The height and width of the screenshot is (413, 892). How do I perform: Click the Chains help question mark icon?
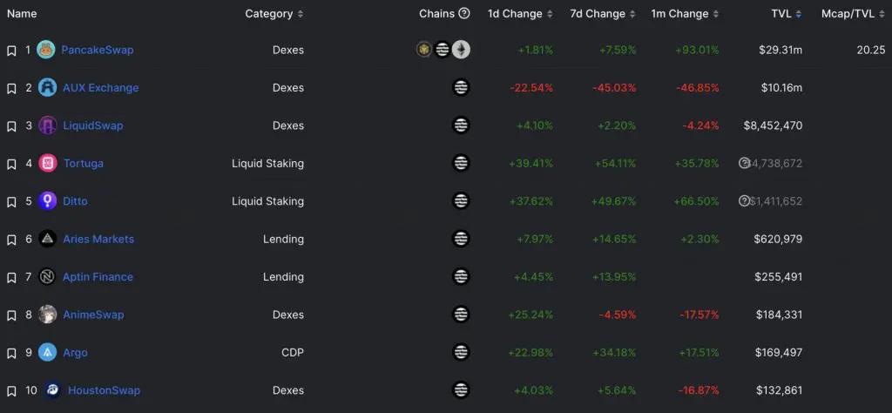click(464, 14)
